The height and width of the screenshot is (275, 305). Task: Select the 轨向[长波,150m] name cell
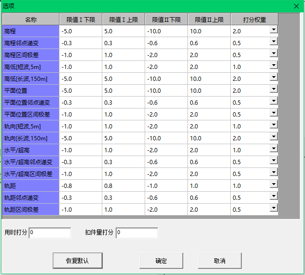point(31,138)
